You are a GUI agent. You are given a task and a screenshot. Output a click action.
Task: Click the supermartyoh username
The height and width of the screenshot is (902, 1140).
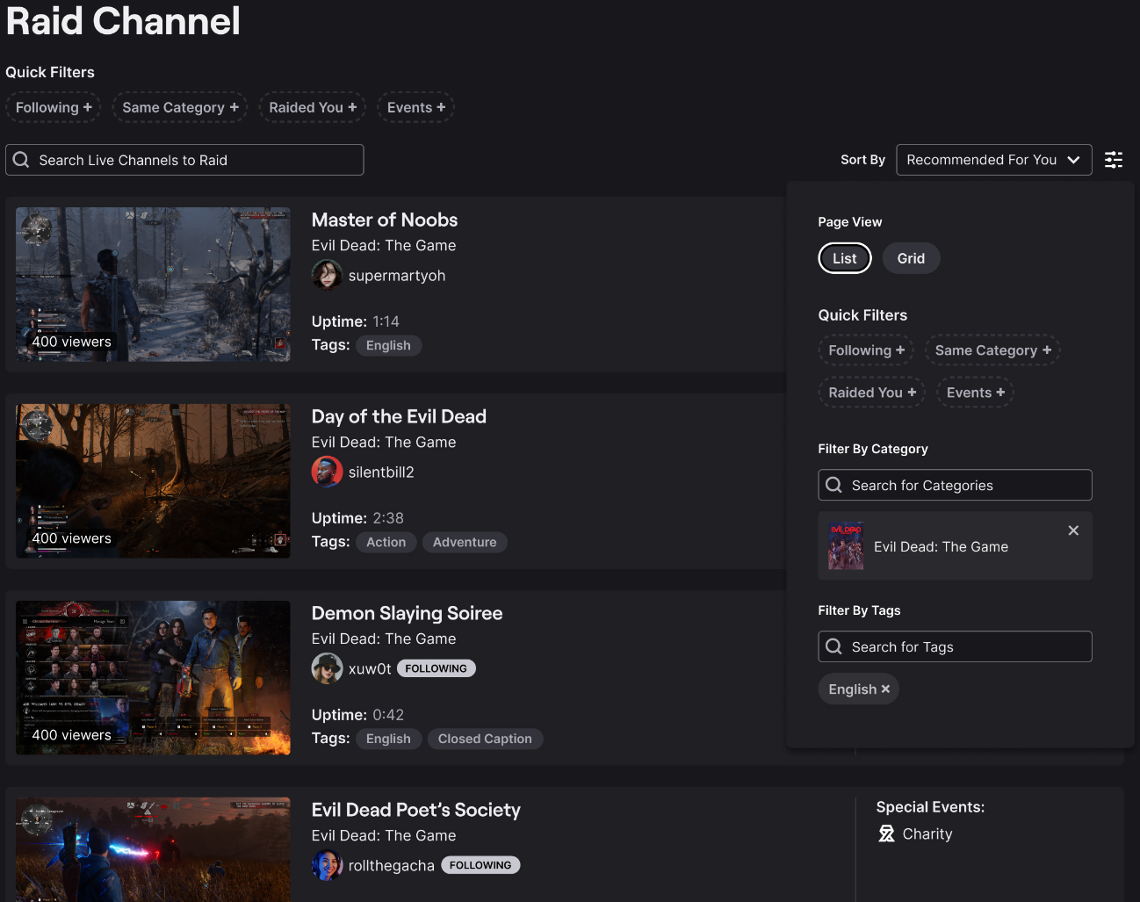tap(397, 276)
